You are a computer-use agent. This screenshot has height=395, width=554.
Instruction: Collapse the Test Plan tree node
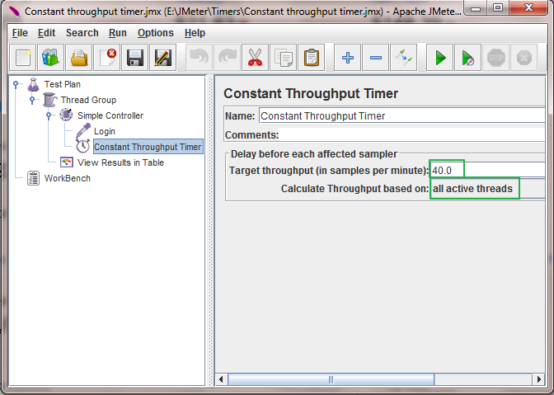16,84
